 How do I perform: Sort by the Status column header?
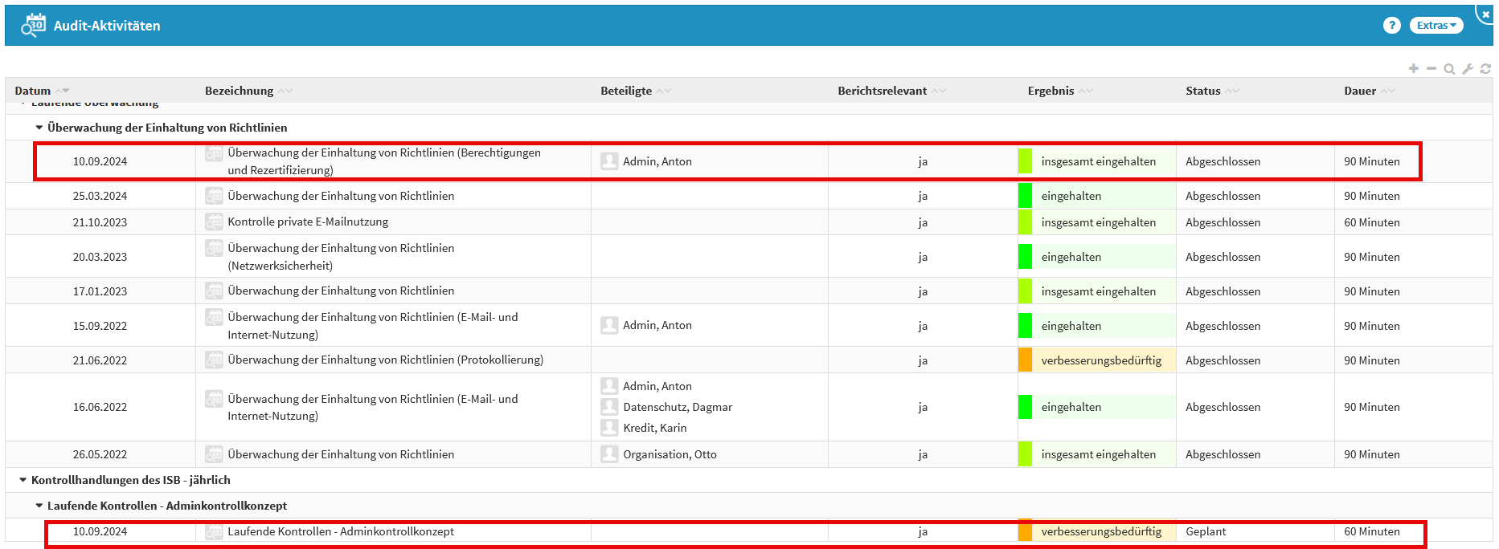pos(1202,91)
